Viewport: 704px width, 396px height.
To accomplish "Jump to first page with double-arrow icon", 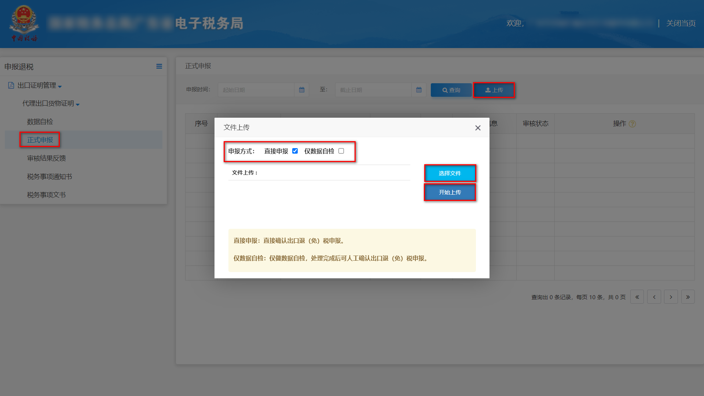I will [x=637, y=297].
